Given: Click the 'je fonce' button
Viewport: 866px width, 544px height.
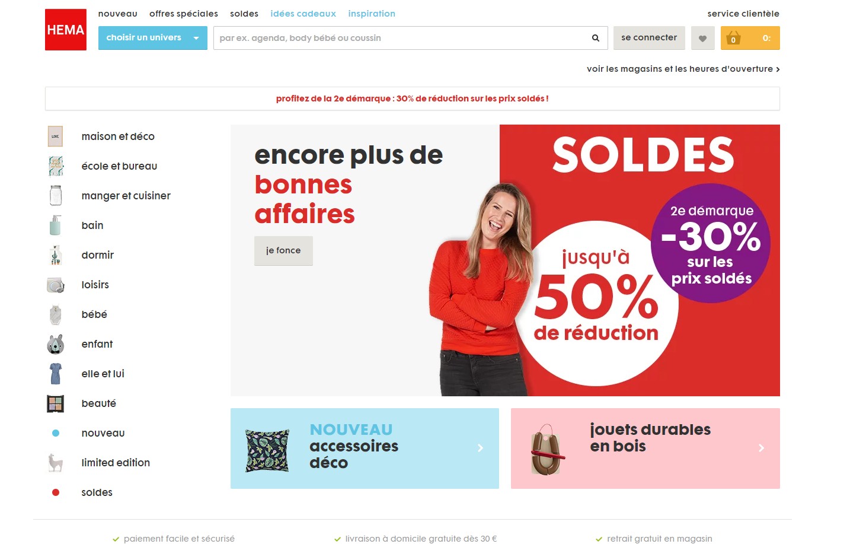Looking at the screenshot, I should coord(283,250).
